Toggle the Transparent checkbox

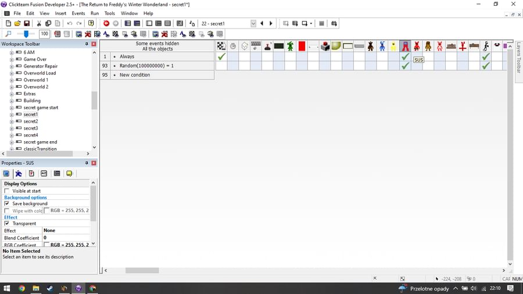coord(6,223)
